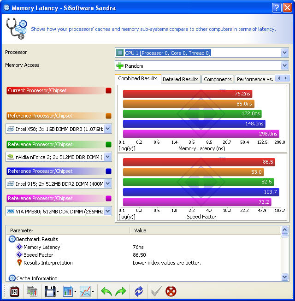Click the options mixer icon in bottom toolbar

click(x=14, y=291)
